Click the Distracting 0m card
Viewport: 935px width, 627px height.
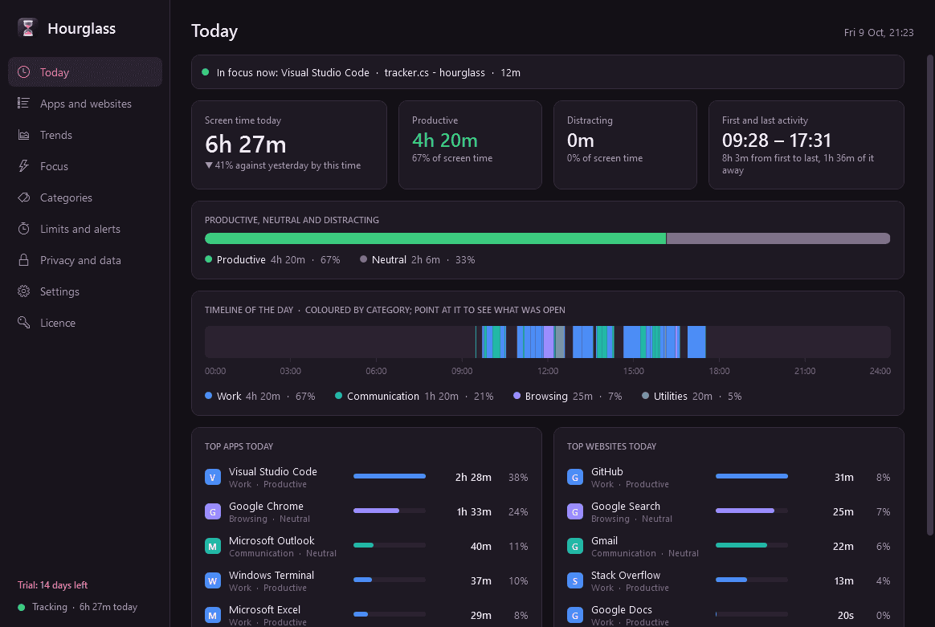[625, 145]
